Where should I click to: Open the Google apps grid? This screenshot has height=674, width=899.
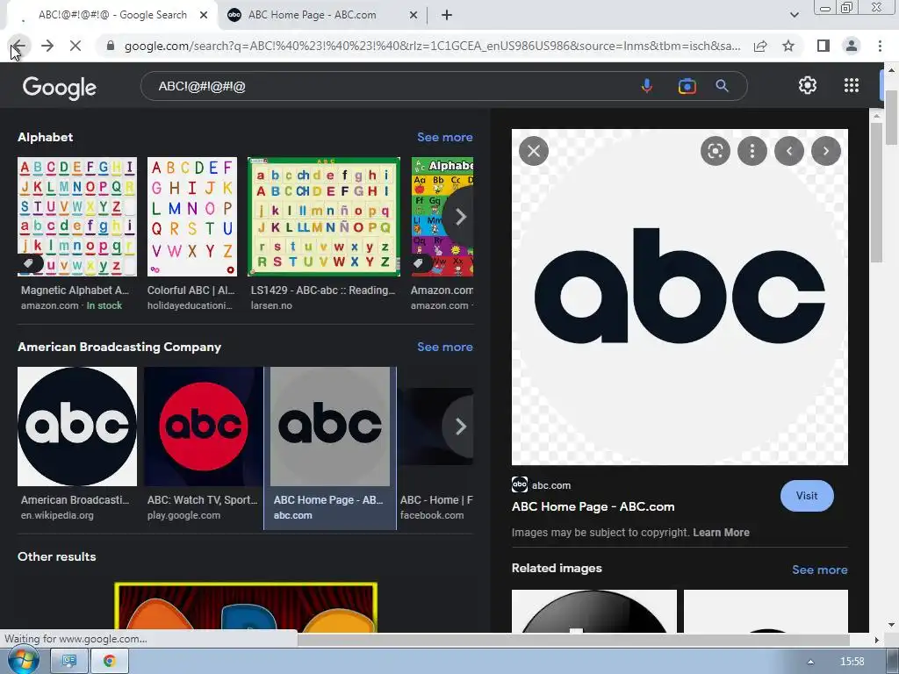coord(852,85)
